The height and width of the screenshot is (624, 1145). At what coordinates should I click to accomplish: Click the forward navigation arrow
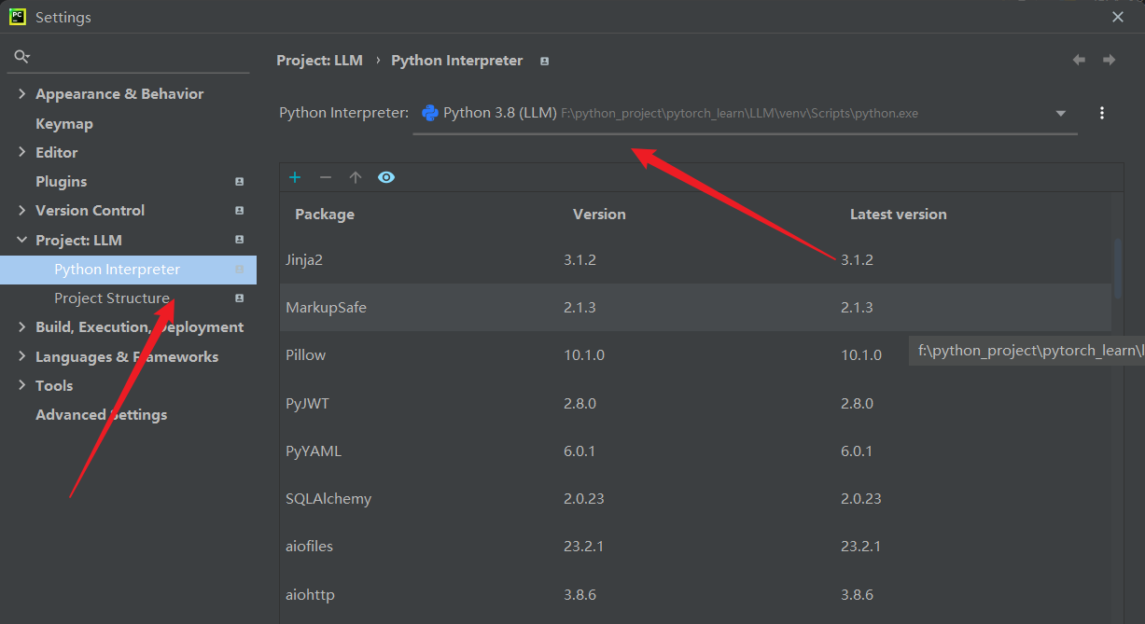point(1110,60)
